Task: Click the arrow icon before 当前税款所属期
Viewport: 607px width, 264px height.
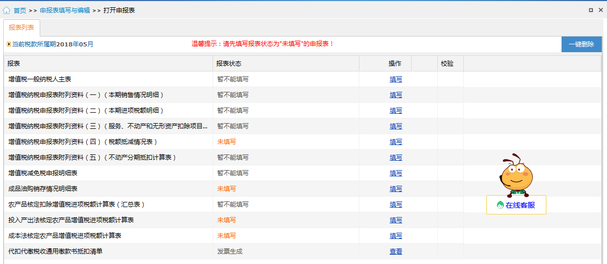Action: click(x=8, y=44)
